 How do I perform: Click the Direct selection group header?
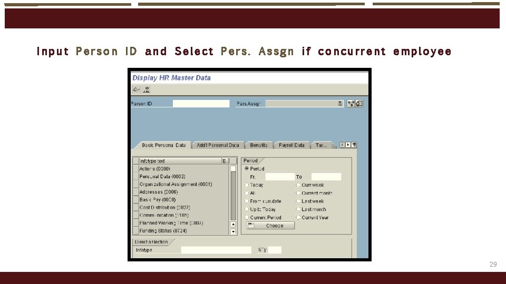tap(152, 242)
